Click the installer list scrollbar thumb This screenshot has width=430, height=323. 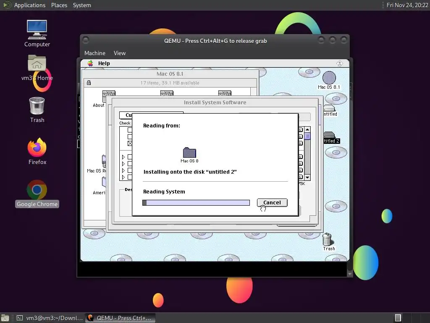307,136
